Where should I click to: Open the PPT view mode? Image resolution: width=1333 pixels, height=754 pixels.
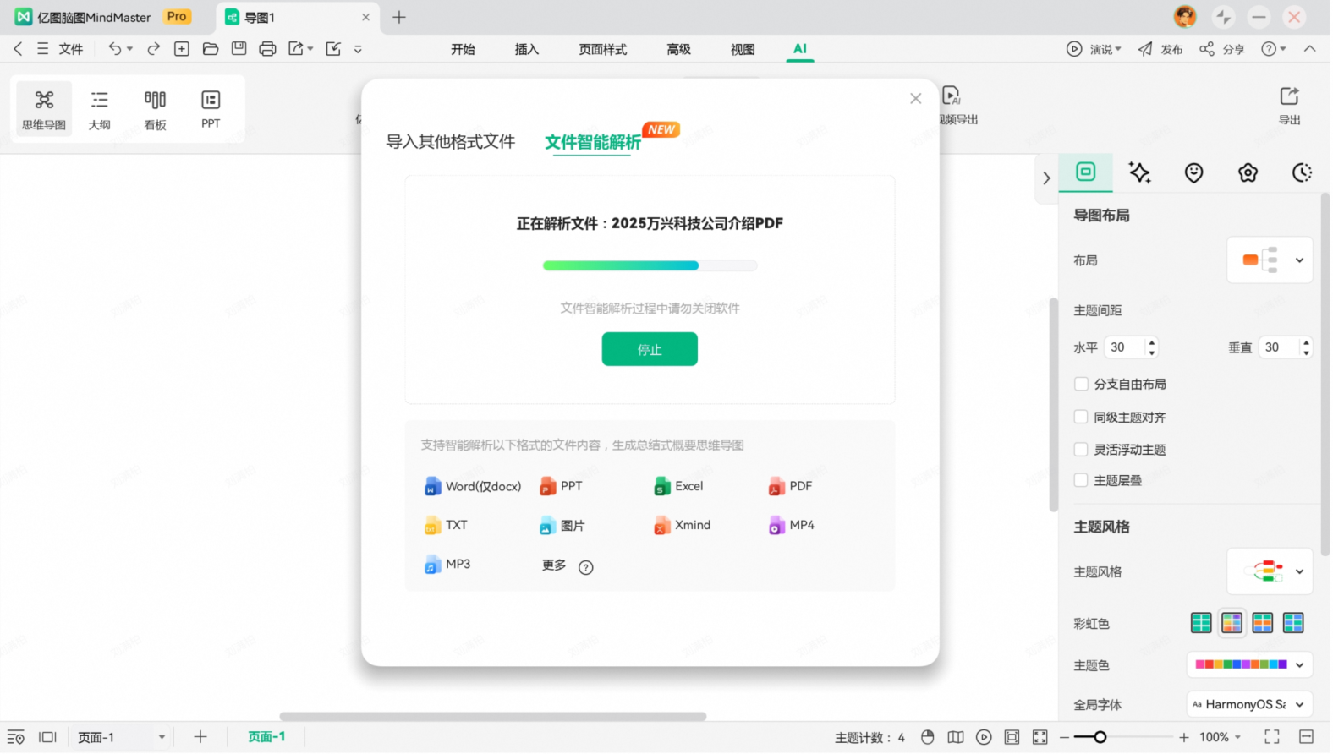(211, 109)
